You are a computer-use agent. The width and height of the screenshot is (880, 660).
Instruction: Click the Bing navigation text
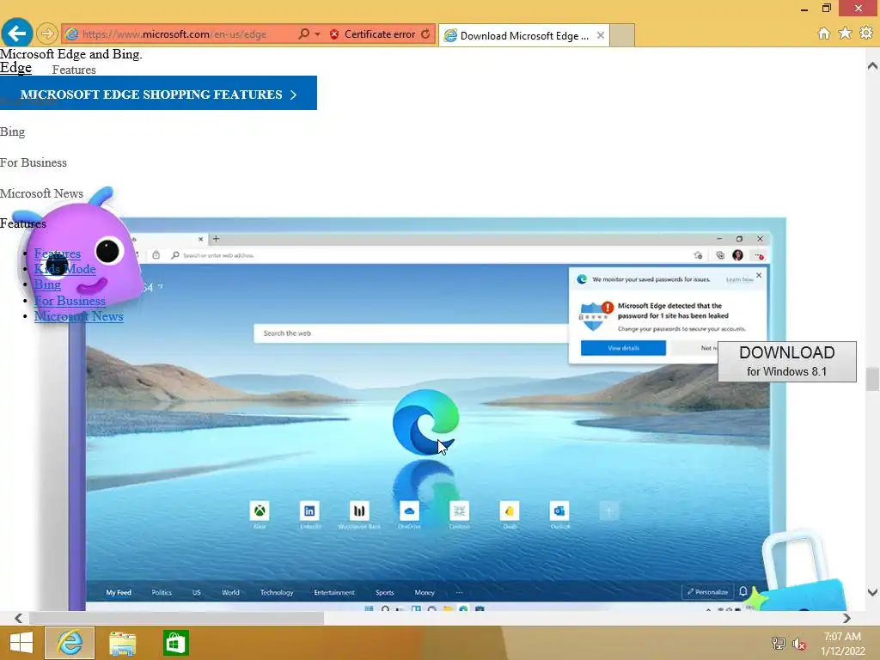(12, 131)
